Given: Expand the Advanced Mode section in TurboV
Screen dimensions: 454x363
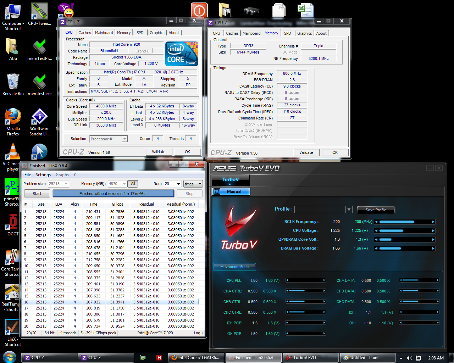Looking at the screenshot, I should click(x=234, y=267).
